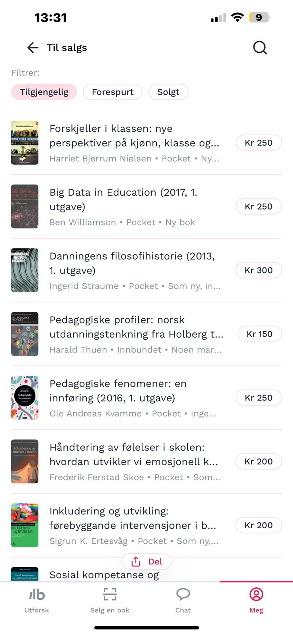The width and height of the screenshot is (293, 635).
Task: Tap Håndtering av følelser cover image
Action: [25, 462]
